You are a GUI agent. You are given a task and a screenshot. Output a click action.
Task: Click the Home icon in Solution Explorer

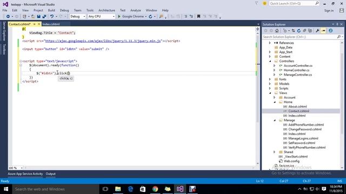click(277, 31)
